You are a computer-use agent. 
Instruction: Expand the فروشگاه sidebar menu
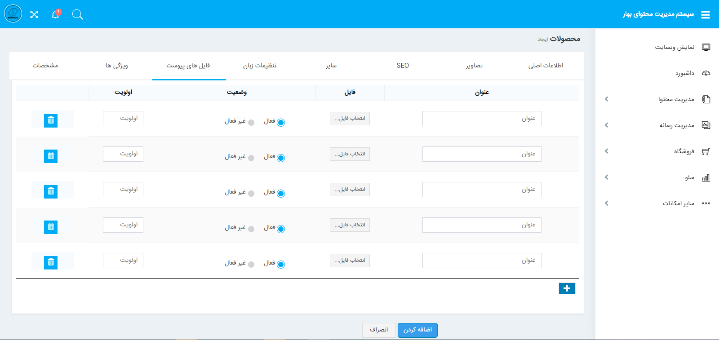pyautogui.click(x=683, y=151)
